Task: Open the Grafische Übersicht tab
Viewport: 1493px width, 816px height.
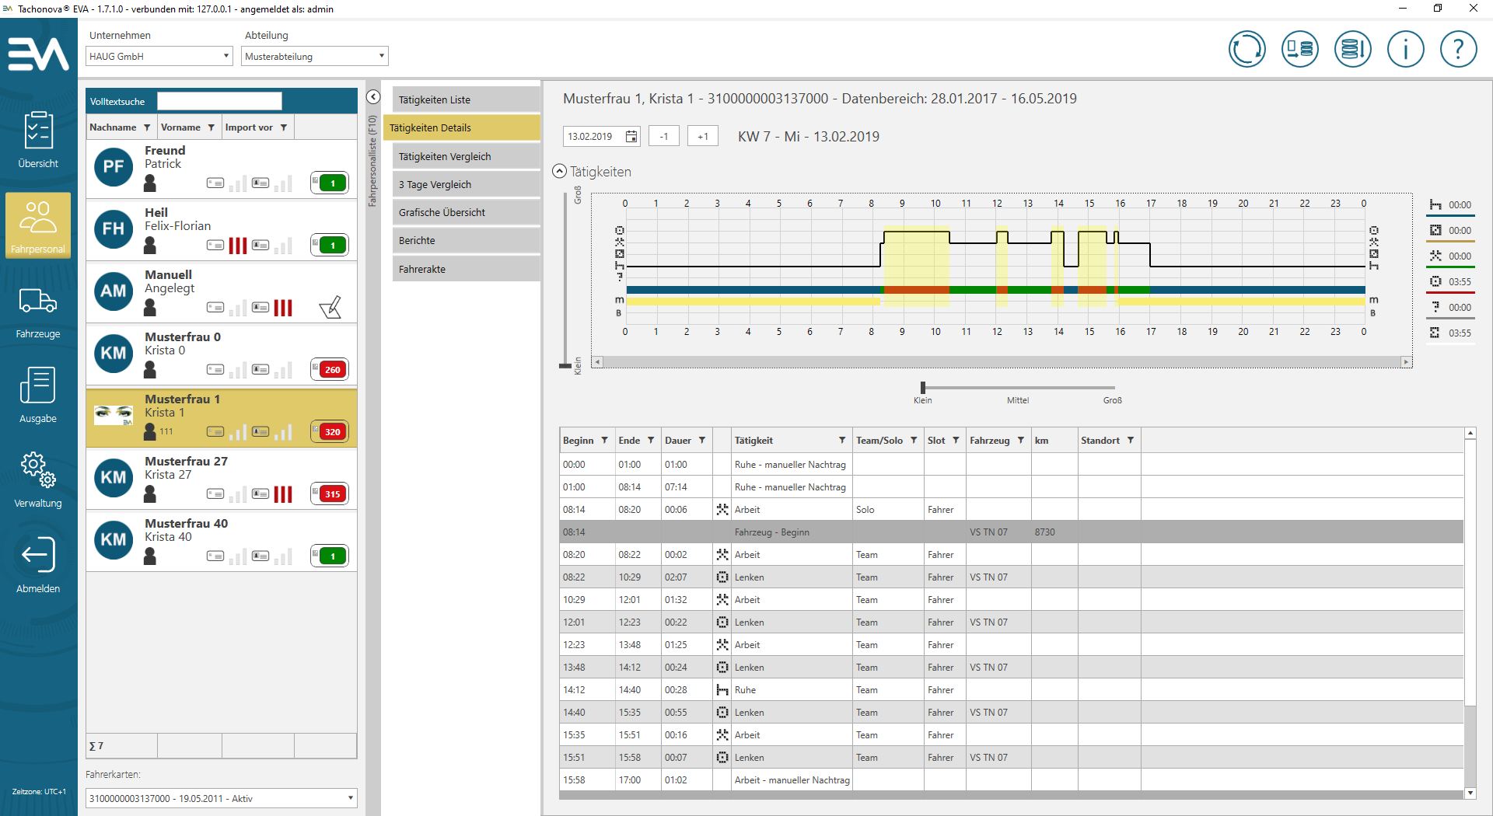Action: click(x=466, y=212)
